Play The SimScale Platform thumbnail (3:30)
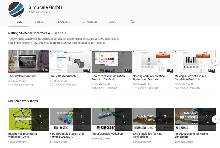The width and height of the screenshot is (220, 148). (x=29, y=61)
